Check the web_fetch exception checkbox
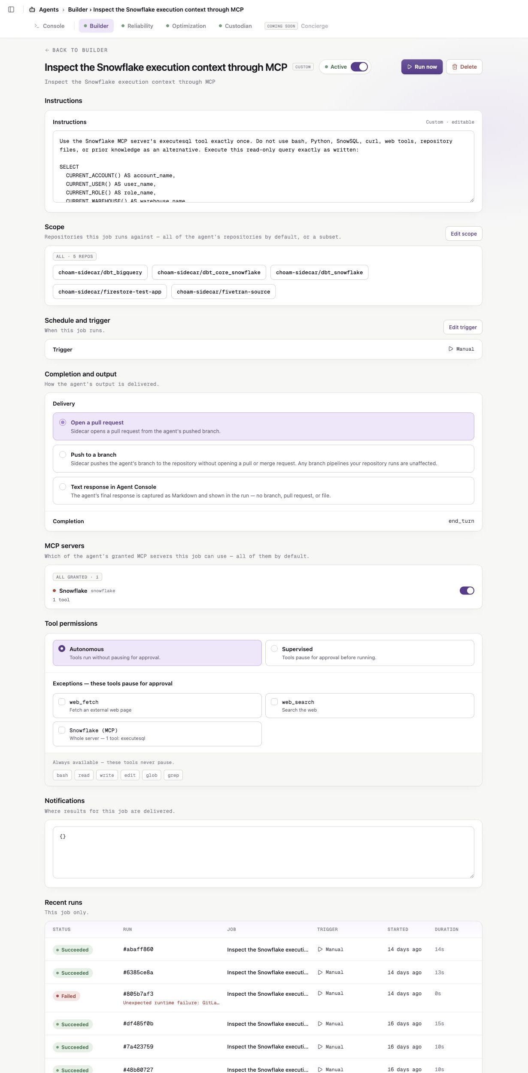The height and width of the screenshot is (1073, 528). [x=62, y=702]
